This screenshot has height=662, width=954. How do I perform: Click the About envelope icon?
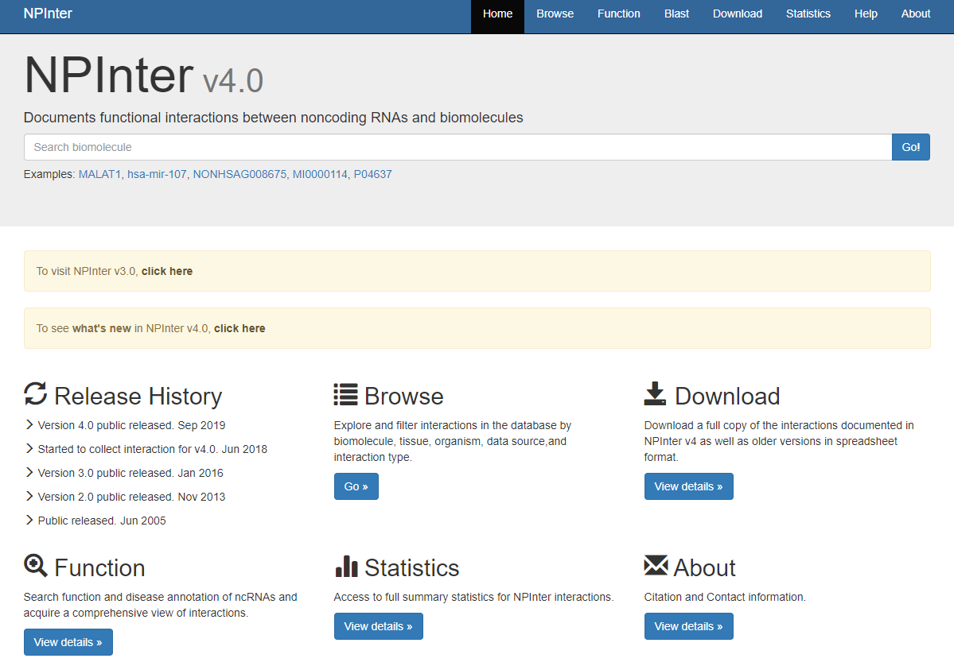click(656, 566)
